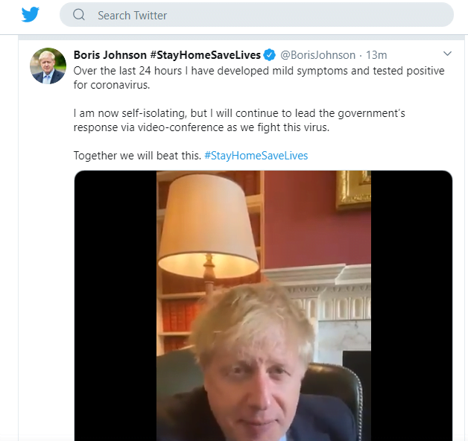This screenshot has height=441, width=468.
Task: Expand the tweet options chevron
Action: [447, 54]
